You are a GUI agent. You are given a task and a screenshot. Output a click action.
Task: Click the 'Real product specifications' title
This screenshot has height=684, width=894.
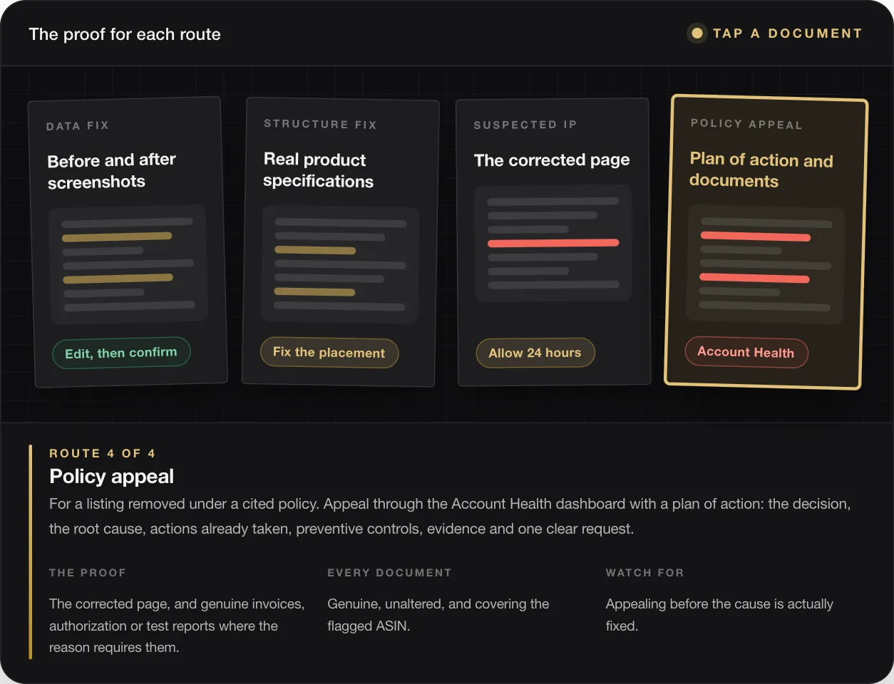[318, 170]
